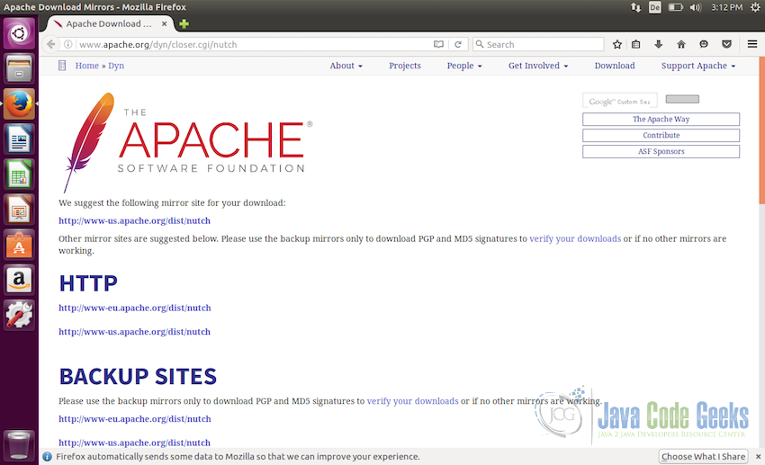Launch LibreOffice Impress from the dock
This screenshot has height=465, width=765.
point(19,210)
